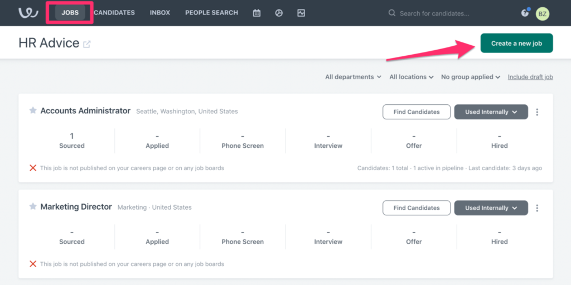Open the reports pie chart icon

[x=279, y=13]
